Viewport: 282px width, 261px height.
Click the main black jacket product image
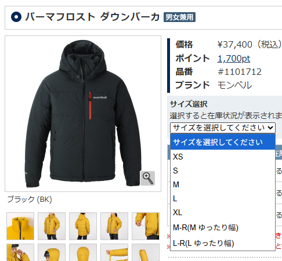(83, 114)
